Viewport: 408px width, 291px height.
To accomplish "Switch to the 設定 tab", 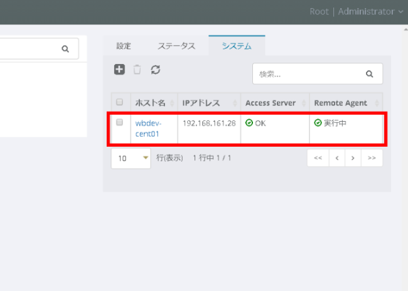I will [124, 46].
